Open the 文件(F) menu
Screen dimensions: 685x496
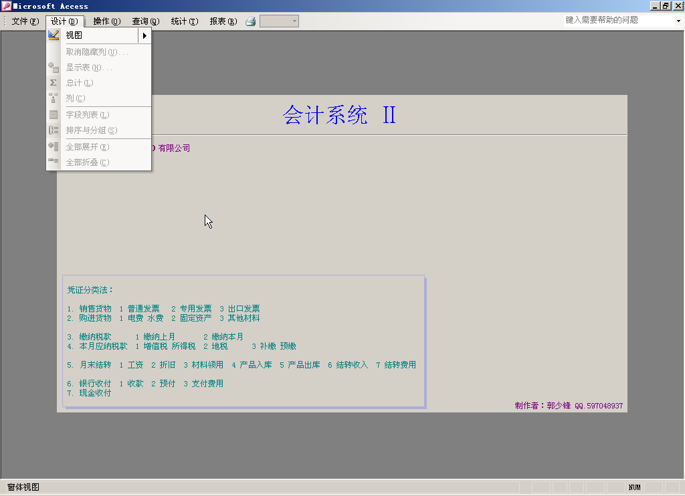click(x=25, y=21)
